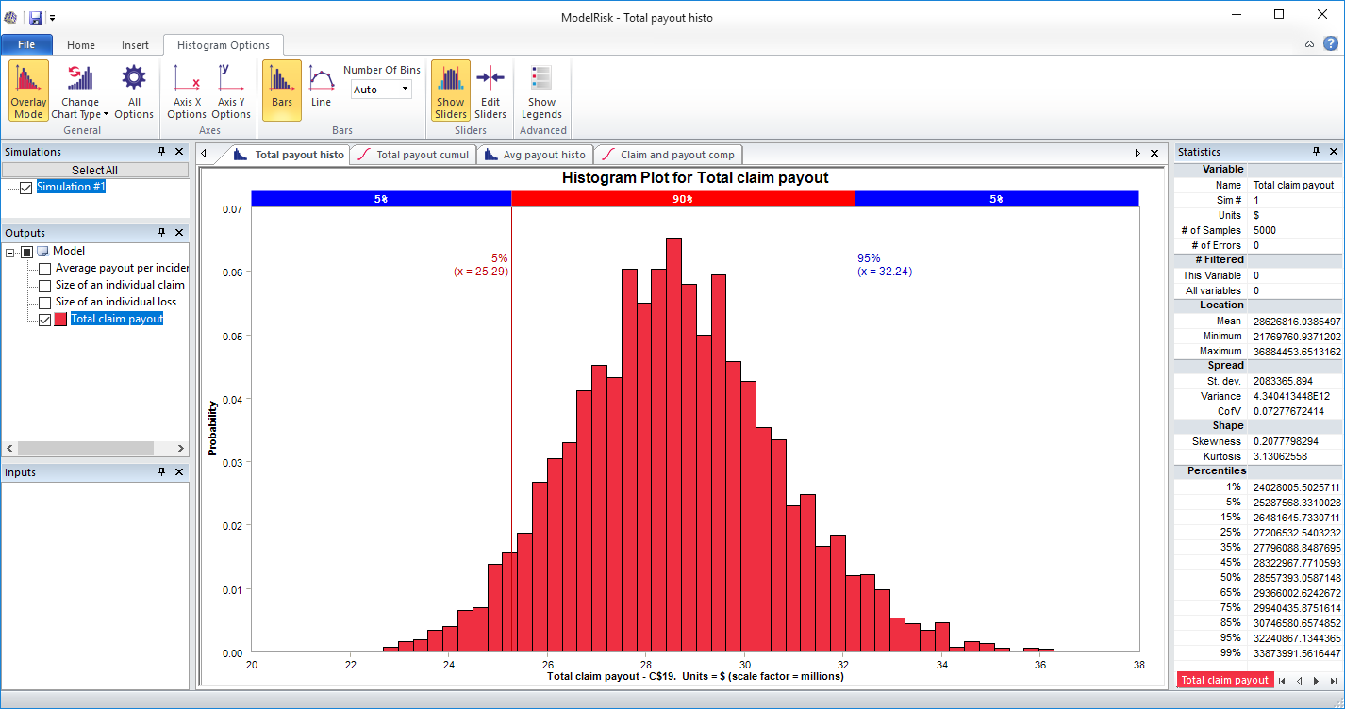Uncheck the Total claim payout output
The image size is (1345, 709).
pos(44,319)
